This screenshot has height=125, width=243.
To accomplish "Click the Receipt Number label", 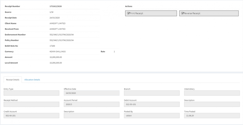I will pyautogui.click(x=12, y=6).
